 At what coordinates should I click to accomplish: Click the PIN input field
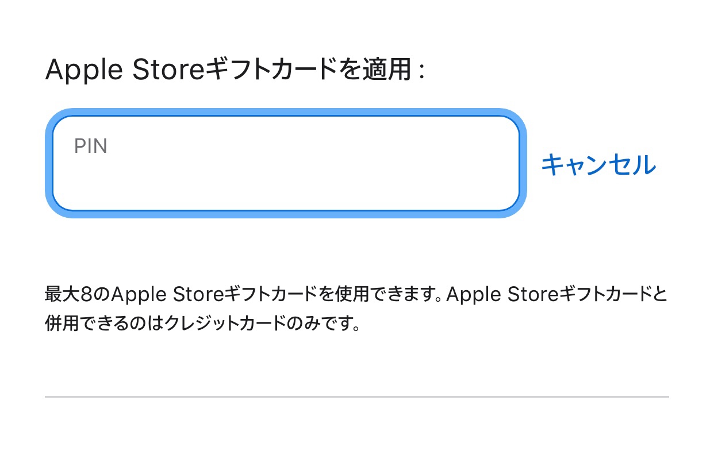point(286,163)
